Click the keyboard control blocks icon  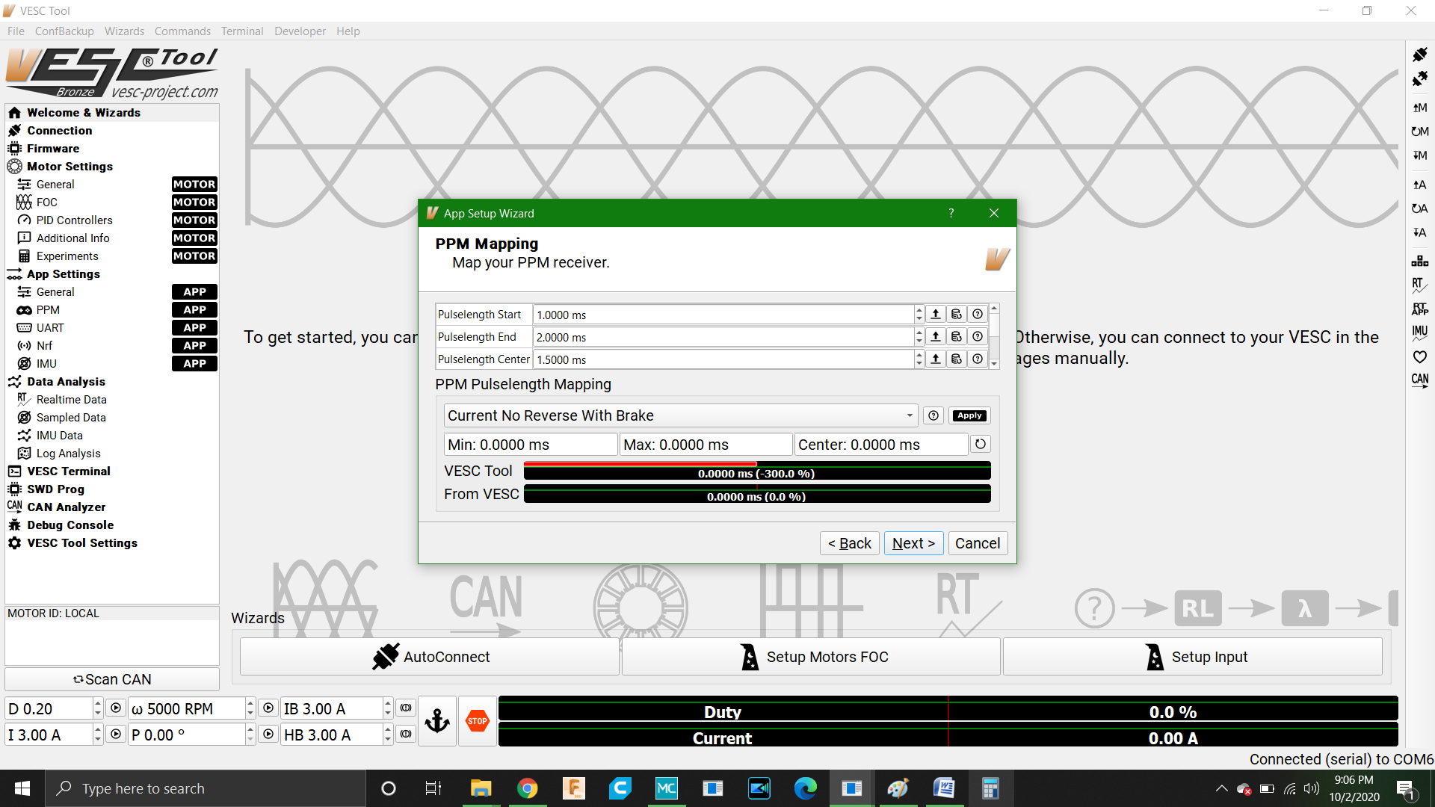point(1419,261)
